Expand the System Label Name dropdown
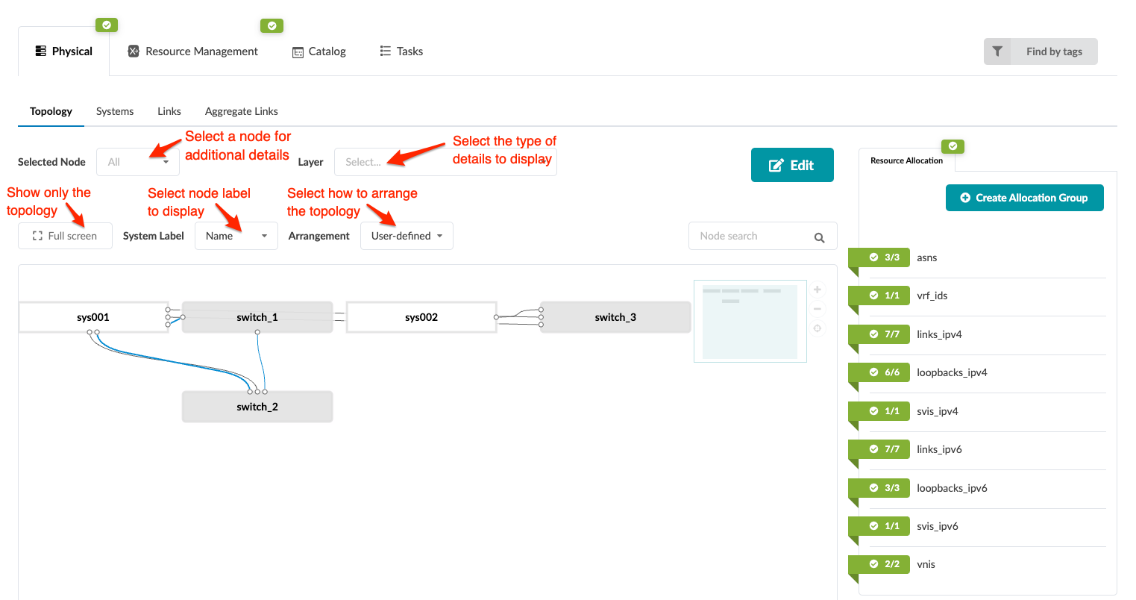The image size is (1136, 600). (236, 236)
